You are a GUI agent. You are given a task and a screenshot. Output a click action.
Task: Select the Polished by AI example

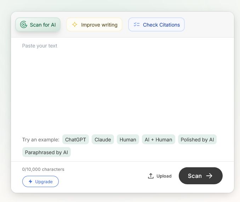[197, 140]
